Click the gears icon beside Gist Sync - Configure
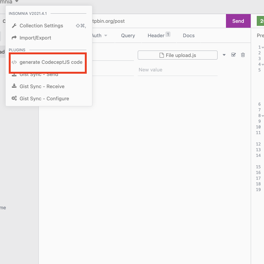Screen dimensions: 264x264 (14, 98)
